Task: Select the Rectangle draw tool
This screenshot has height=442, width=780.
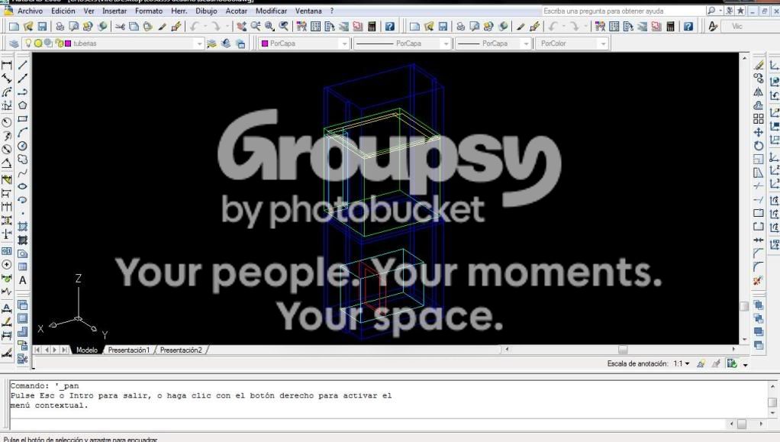Action: coord(22,119)
